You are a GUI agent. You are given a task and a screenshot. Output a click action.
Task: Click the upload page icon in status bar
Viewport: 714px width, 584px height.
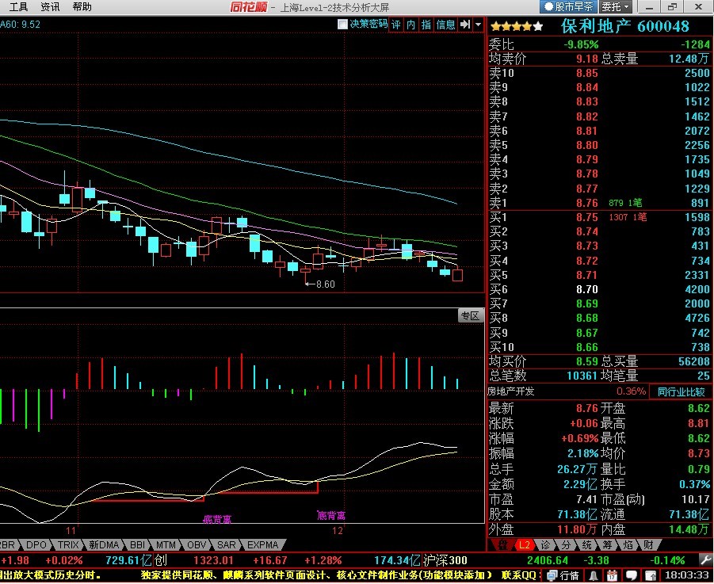pyautogui.click(x=651, y=576)
